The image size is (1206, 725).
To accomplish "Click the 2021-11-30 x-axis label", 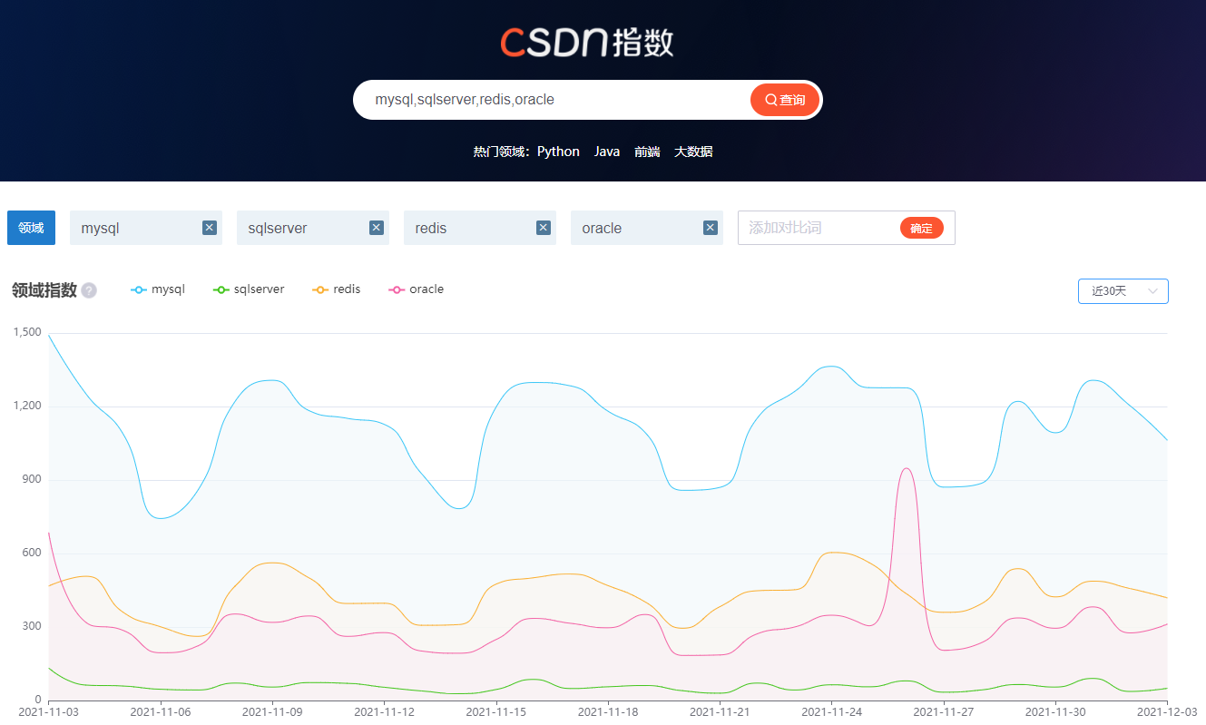I will point(1055,712).
